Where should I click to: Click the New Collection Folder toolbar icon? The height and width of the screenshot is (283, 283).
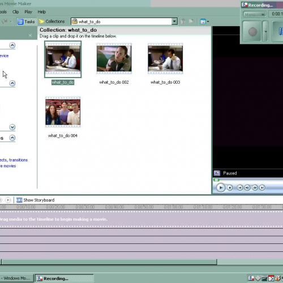pyautogui.click(x=191, y=22)
